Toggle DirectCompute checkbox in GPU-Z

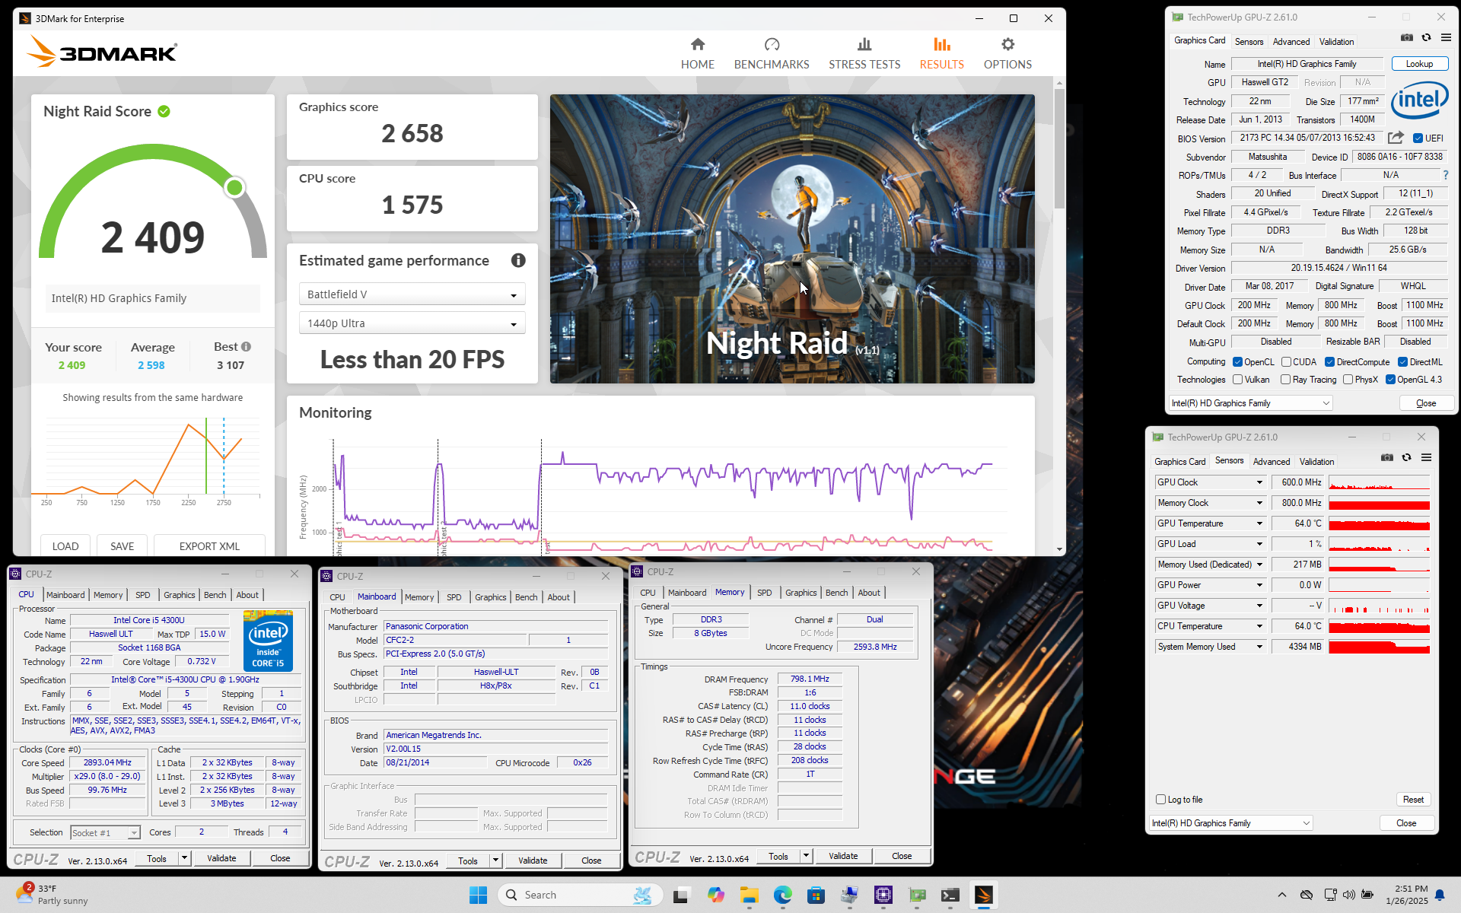(1329, 362)
